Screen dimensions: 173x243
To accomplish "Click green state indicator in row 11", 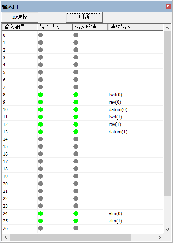I will [x=41, y=117].
